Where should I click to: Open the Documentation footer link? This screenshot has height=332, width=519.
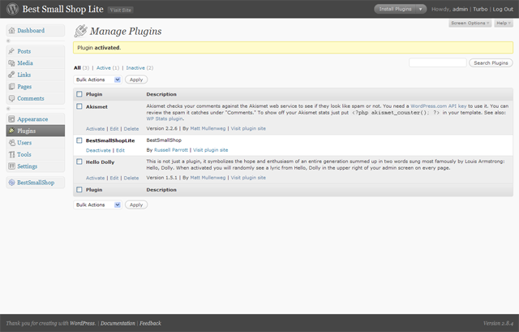tap(118, 323)
